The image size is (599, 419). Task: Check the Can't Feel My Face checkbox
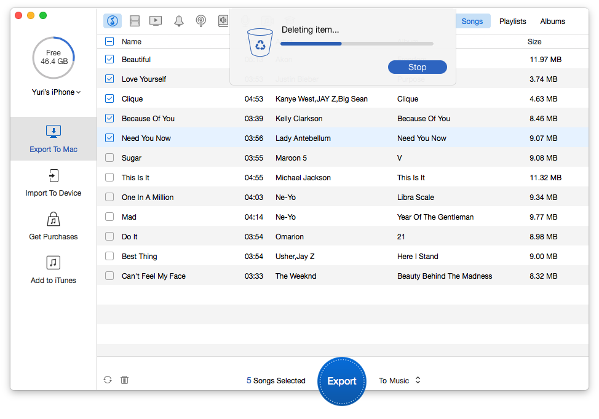109,276
